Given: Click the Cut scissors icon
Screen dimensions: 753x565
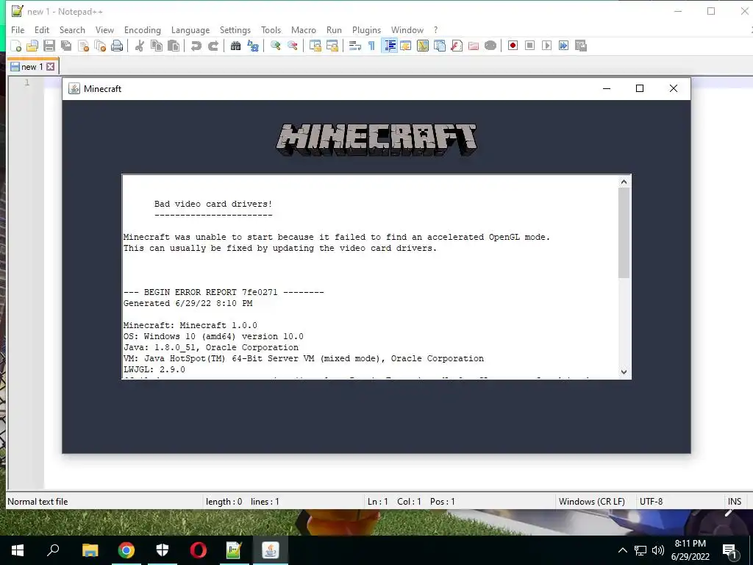Looking at the screenshot, I should click(x=139, y=46).
